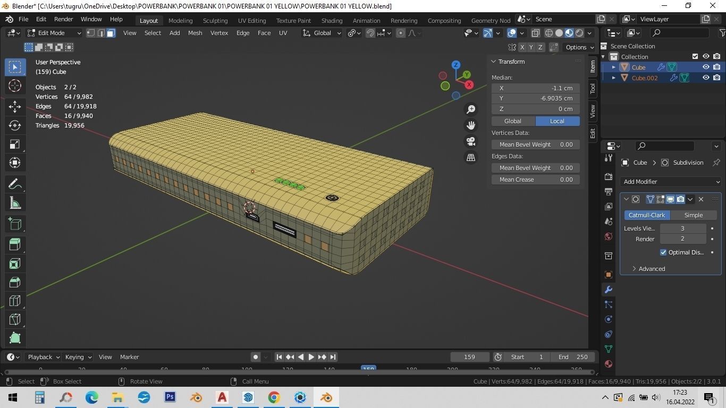Select the Cursor tool in the toolbar

coord(15,86)
